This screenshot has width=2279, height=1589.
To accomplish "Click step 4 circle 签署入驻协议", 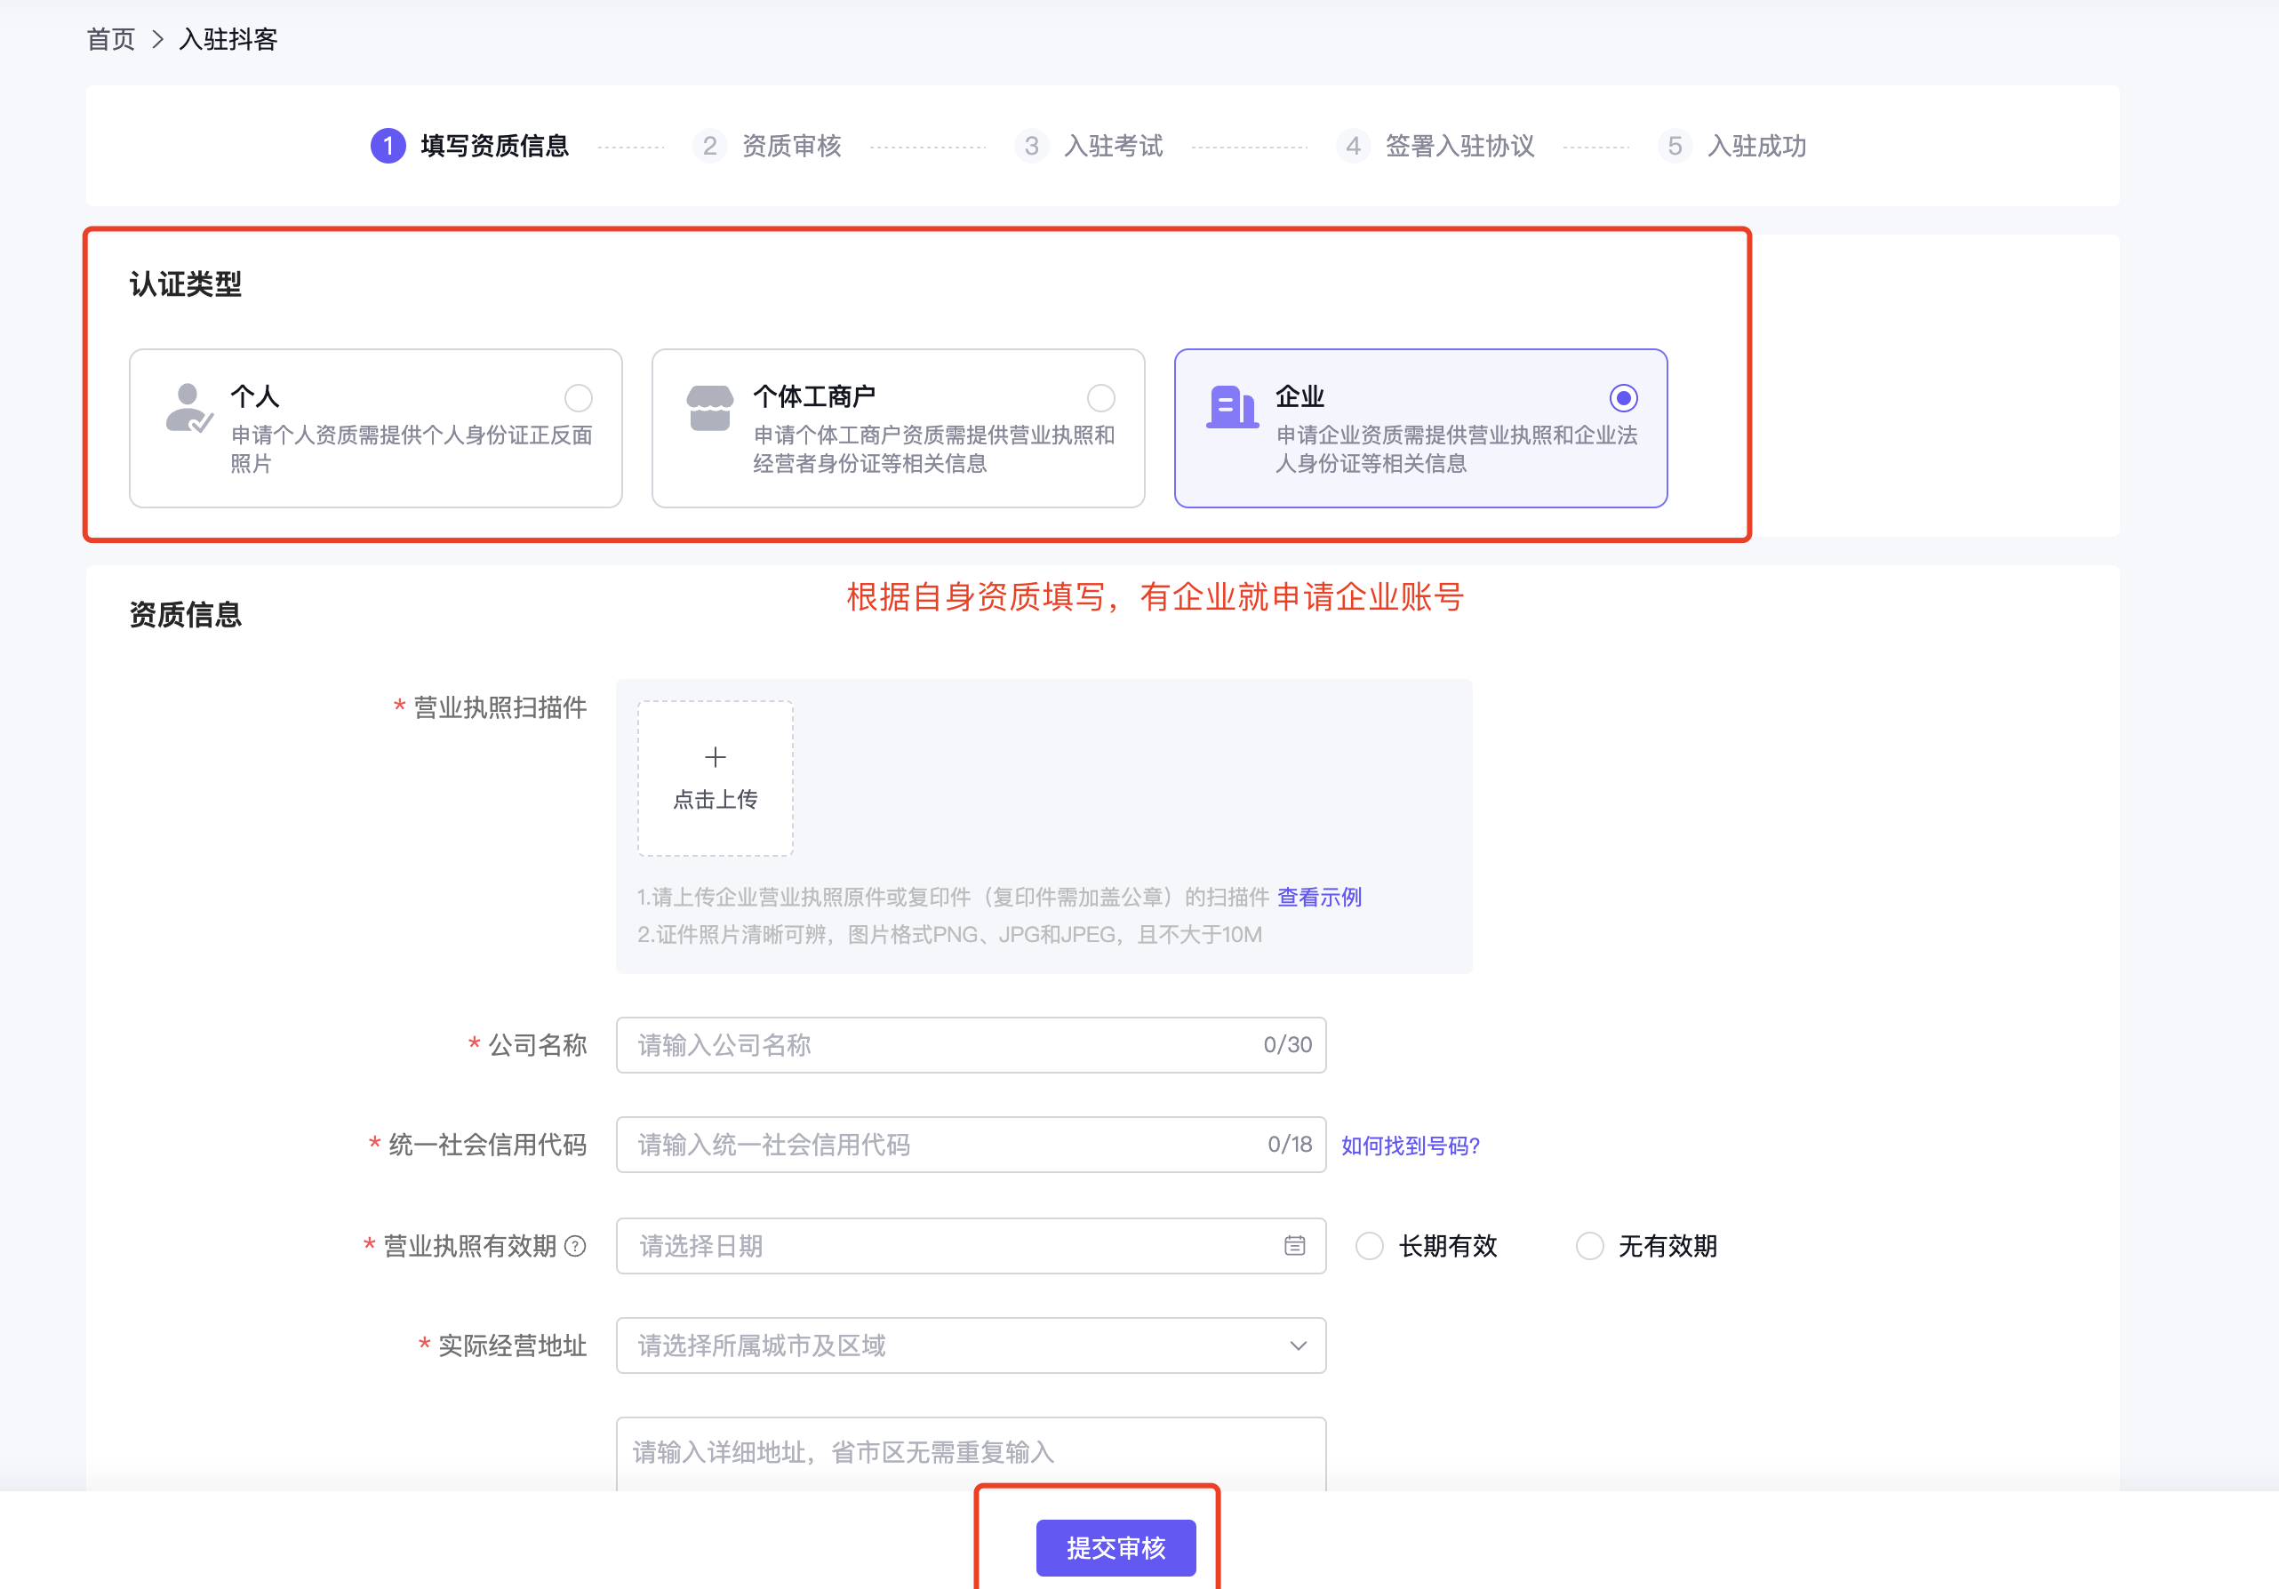I will coord(1353,146).
